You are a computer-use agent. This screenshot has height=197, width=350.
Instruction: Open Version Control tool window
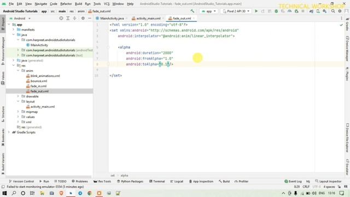coord(21,181)
